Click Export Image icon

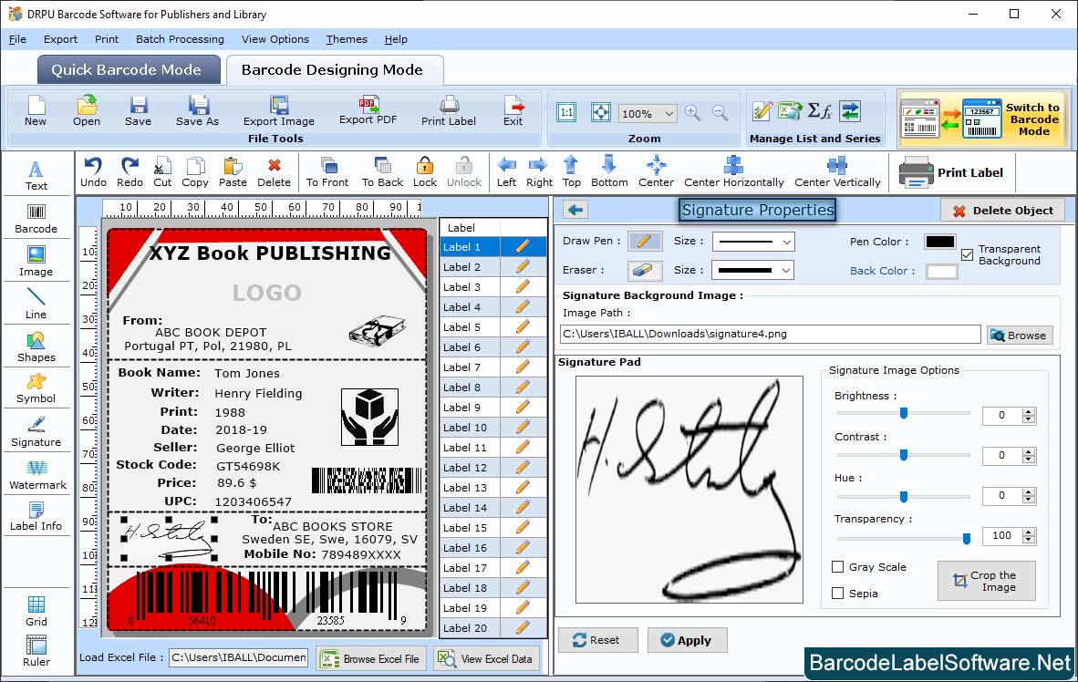click(x=278, y=111)
